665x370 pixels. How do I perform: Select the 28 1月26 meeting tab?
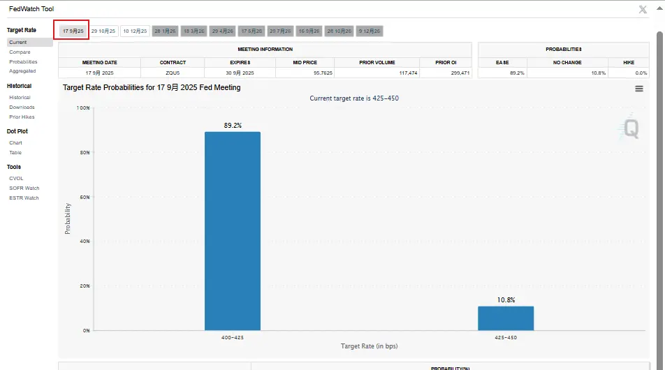tap(165, 31)
